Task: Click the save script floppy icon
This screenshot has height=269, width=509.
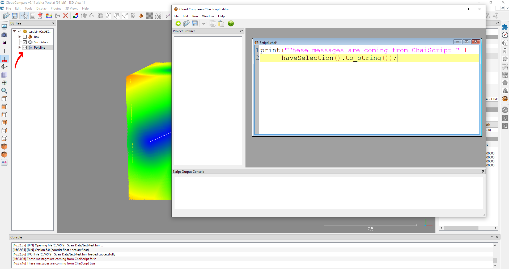Action: point(195,23)
